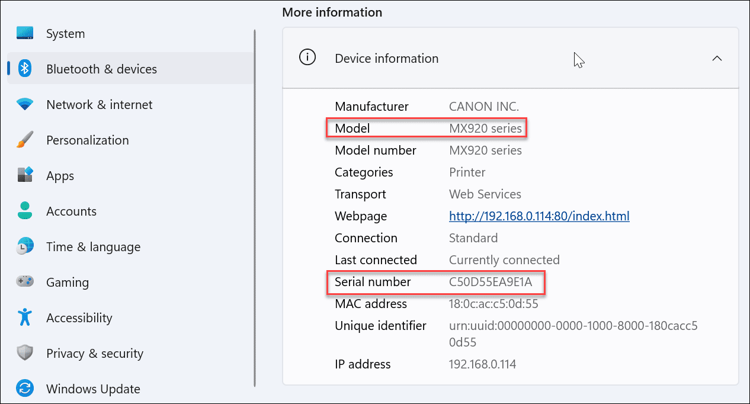Screen dimensions: 750x404
Task: Click the Privacy & security shield icon
Action: click(25, 353)
